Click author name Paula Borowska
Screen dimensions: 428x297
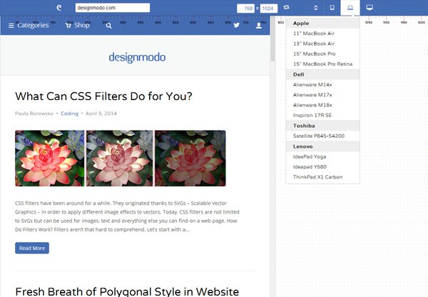(x=34, y=114)
